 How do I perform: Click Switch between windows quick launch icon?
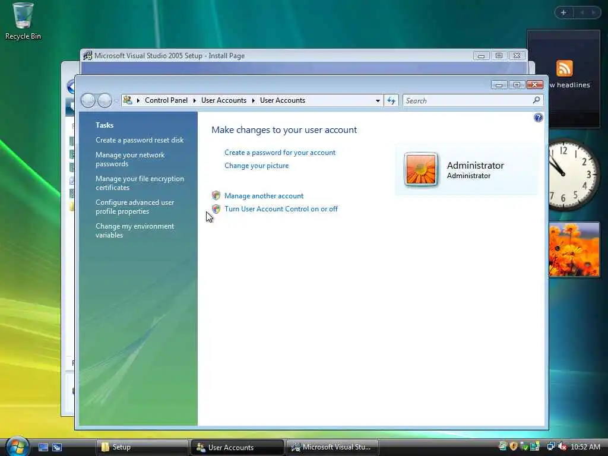pyautogui.click(x=57, y=447)
